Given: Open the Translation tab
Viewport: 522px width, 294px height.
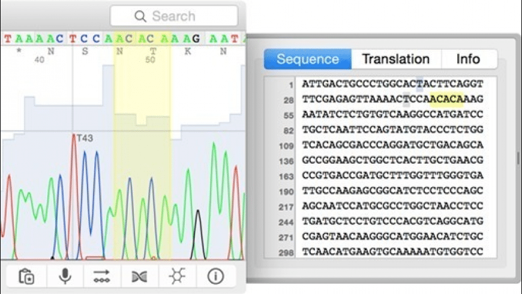Looking at the screenshot, I should click(x=396, y=59).
